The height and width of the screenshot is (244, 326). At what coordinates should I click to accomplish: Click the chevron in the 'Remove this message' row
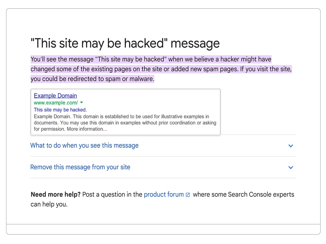click(x=291, y=168)
